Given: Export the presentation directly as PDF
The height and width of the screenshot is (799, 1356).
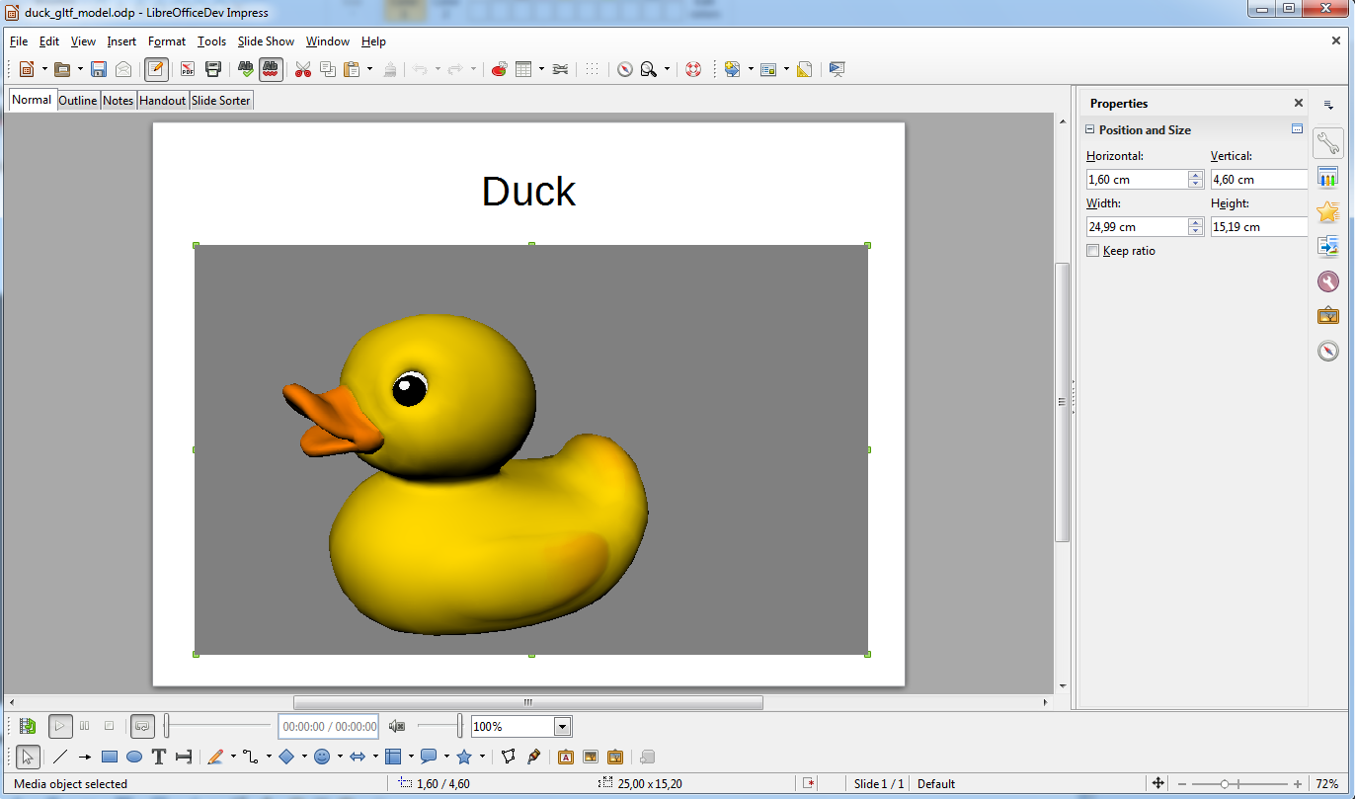Looking at the screenshot, I should (x=187, y=69).
